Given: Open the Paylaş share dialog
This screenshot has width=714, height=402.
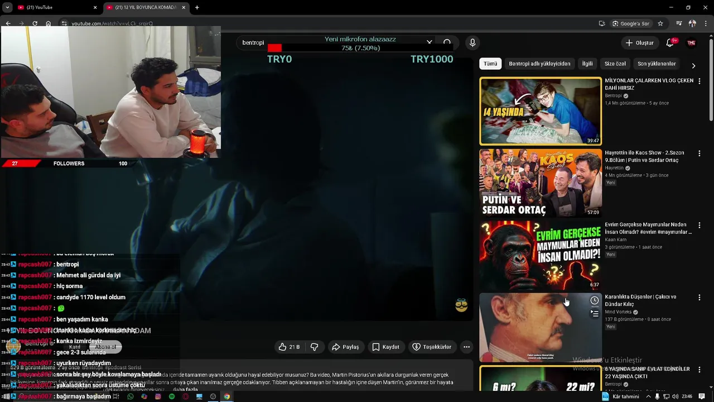Looking at the screenshot, I should click(345, 347).
